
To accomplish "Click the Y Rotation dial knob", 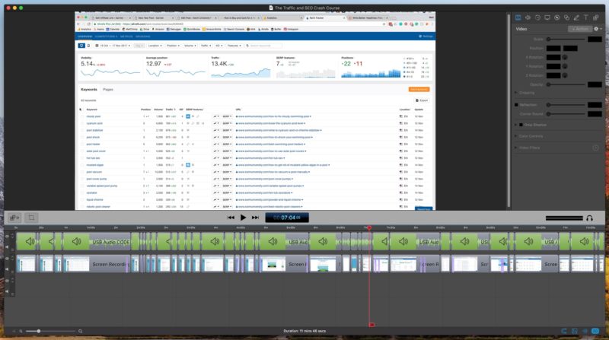I will coord(565,66).
